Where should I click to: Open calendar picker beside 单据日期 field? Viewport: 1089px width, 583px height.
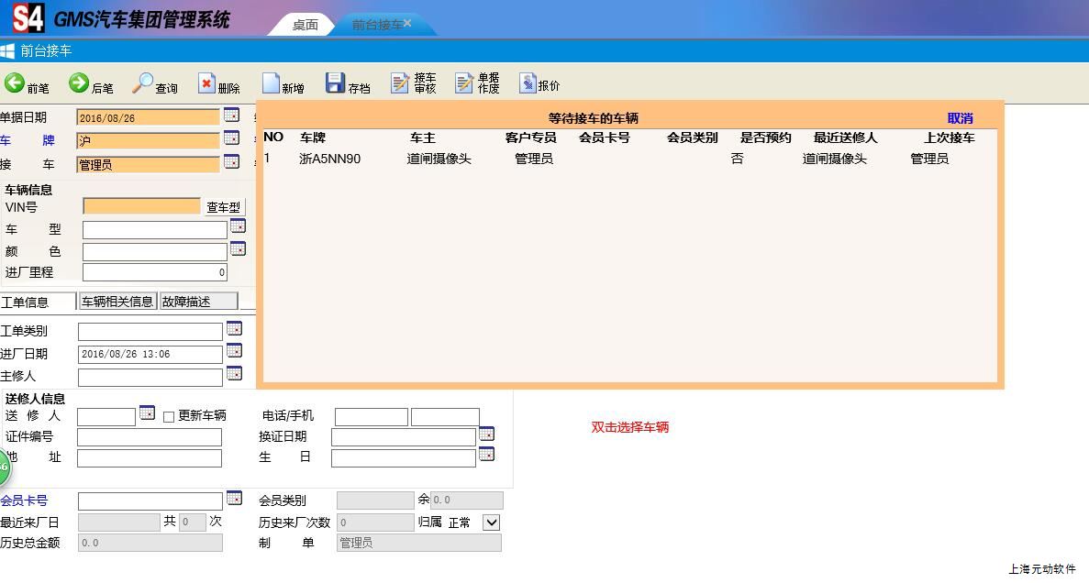231,115
